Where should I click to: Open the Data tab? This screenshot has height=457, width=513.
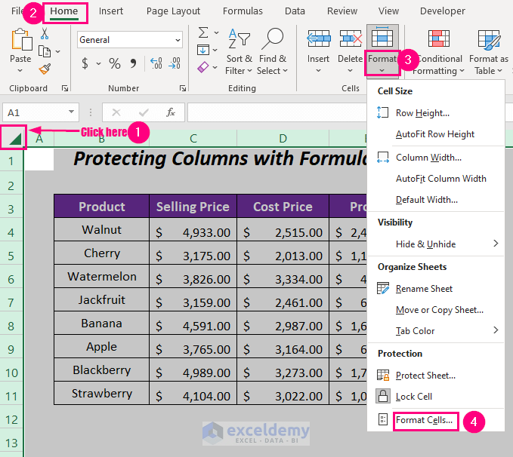pos(295,11)
